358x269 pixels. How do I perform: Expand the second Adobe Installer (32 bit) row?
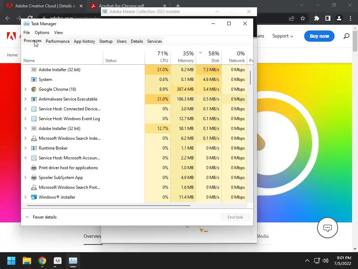(25, 129)
